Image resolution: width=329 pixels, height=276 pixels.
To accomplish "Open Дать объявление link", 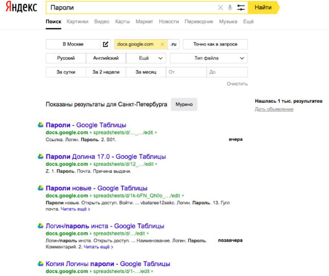I will point(274,109).
